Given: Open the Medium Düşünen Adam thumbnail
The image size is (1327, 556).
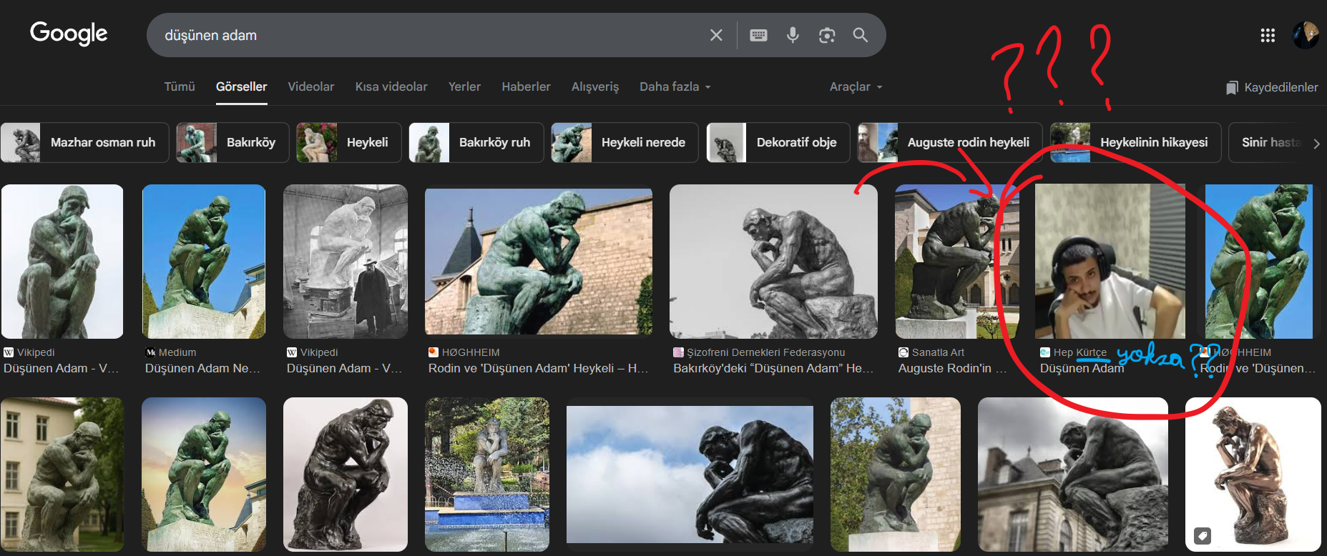Looking at the screenshot, I should (x=204, y=262).
